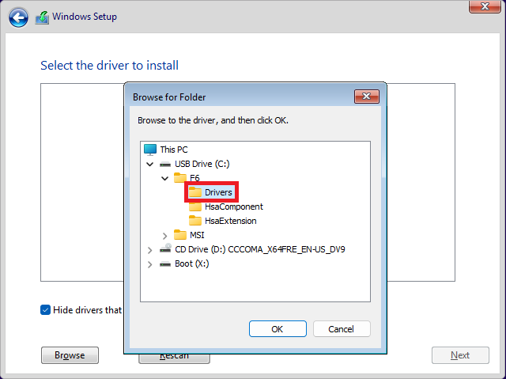Select the HsaExtension folder icon

click(x=195, y=221)
